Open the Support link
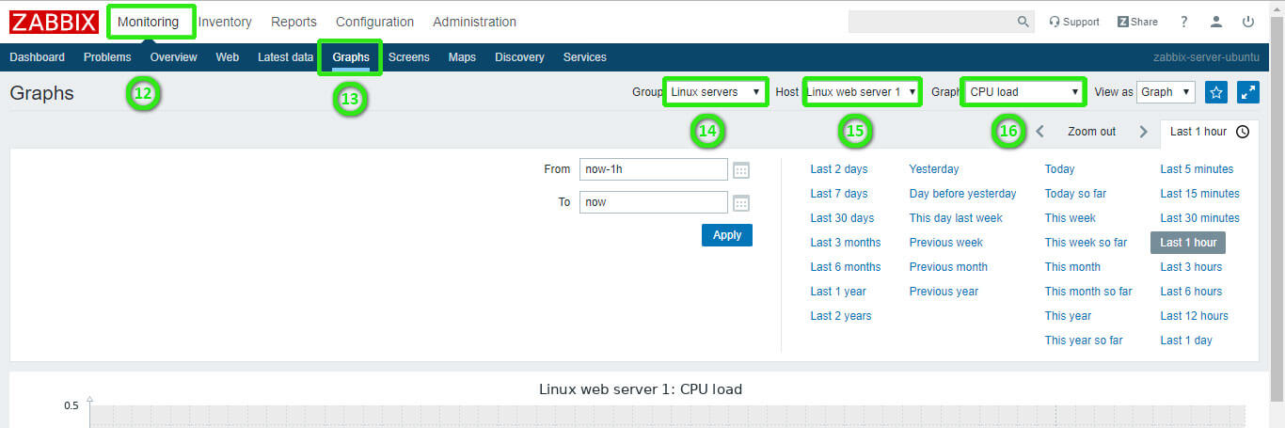The width and height of the screenshot is (1285, 428). tap(1073, 22)
